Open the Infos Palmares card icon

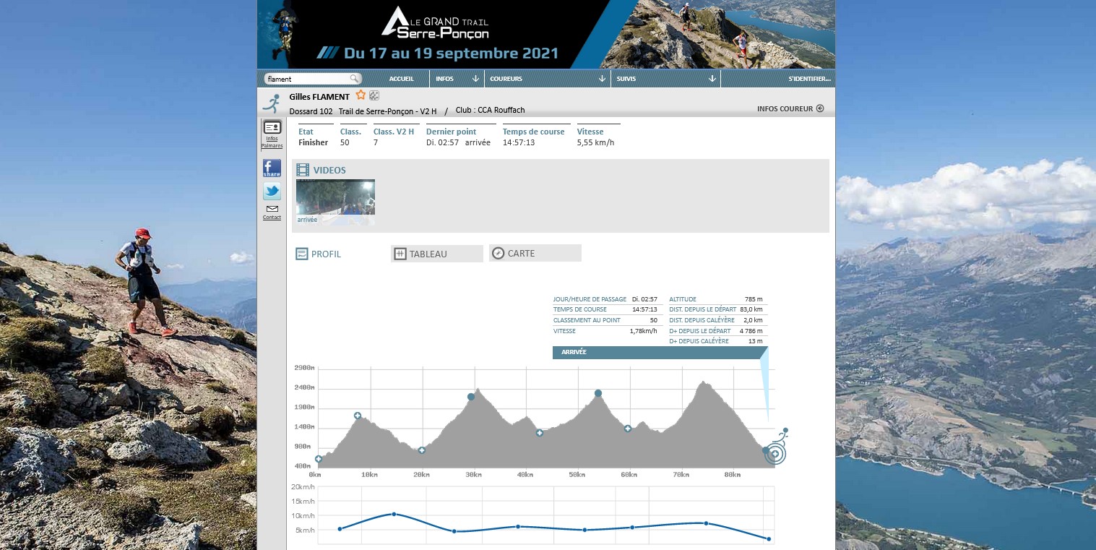tap(272, 128)
